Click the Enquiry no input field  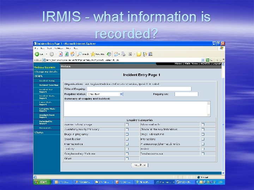coord(186,94)
